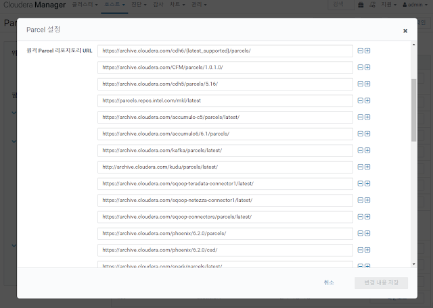This screenshot has width=433, height=308.
Task: Click the dialog scrollbar up arrow
Action: click(413, 45)
